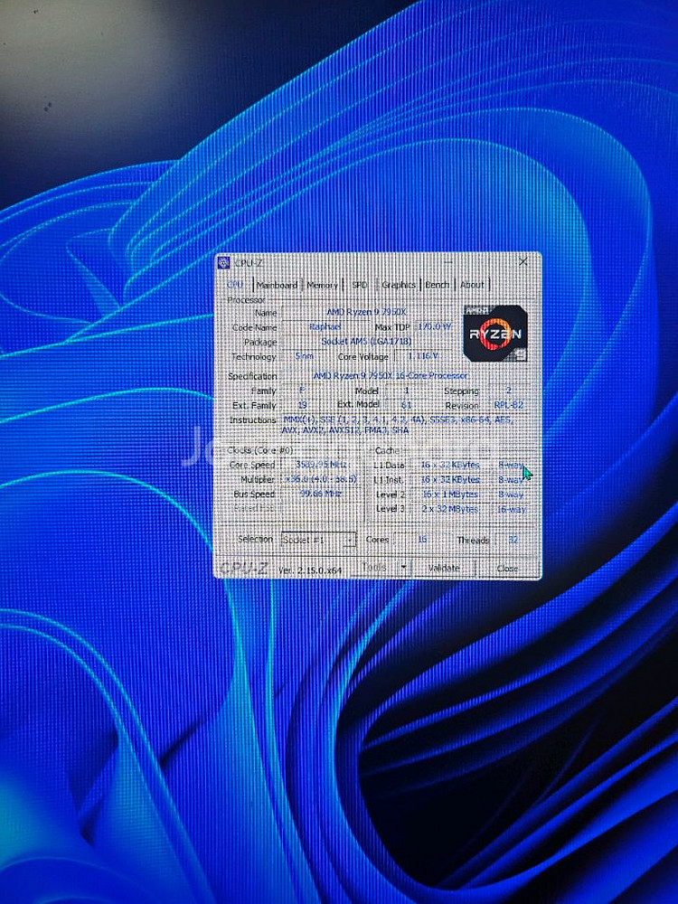The height and width of the screenshot is (904, 678).
Task: Open the Graphics tab
Action: coord(398,285)
